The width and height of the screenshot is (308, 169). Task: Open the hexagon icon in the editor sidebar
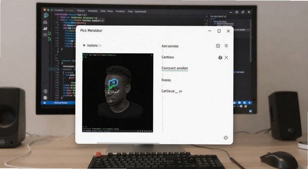pos(45,98)
